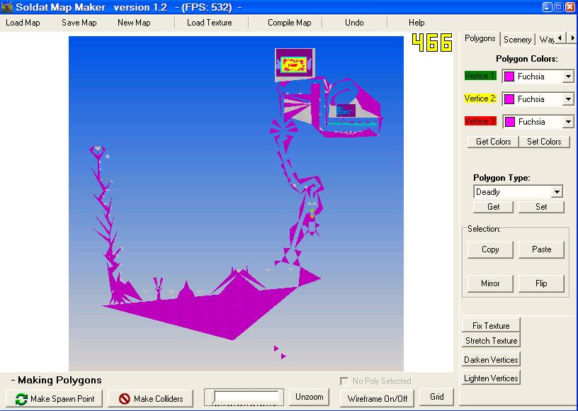Open the Vertice 1 color dropdown
Image resolution: width=578 pixels, height=411 pixels.
[567, 77]
